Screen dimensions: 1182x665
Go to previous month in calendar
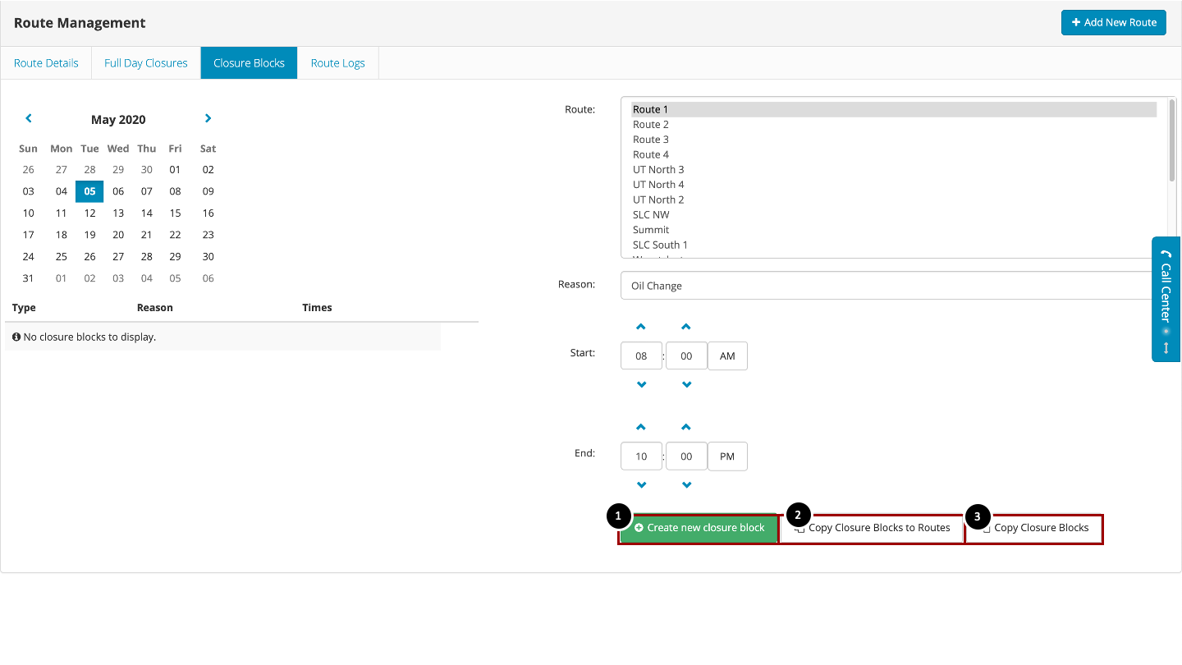29,118
